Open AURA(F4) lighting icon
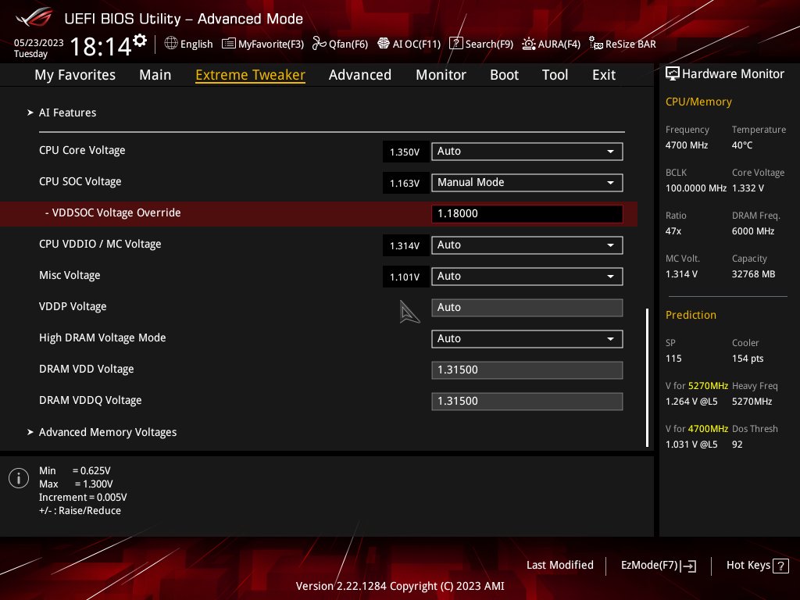This screenshot has height=600, width=800. (x=529, y=44)
